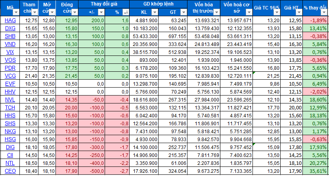Select the Thay đổi giá header cell
Viewport: 329px width, 176px height.
coord(104,4)
